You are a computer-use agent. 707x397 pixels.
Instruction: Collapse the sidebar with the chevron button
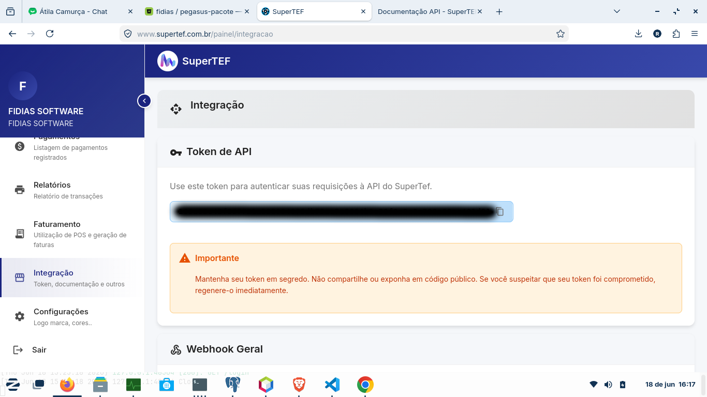click(144, 101)
